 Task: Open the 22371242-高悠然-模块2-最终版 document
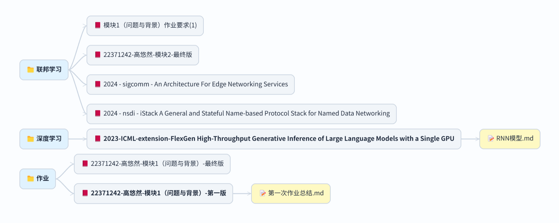click(x=147, y=55)
